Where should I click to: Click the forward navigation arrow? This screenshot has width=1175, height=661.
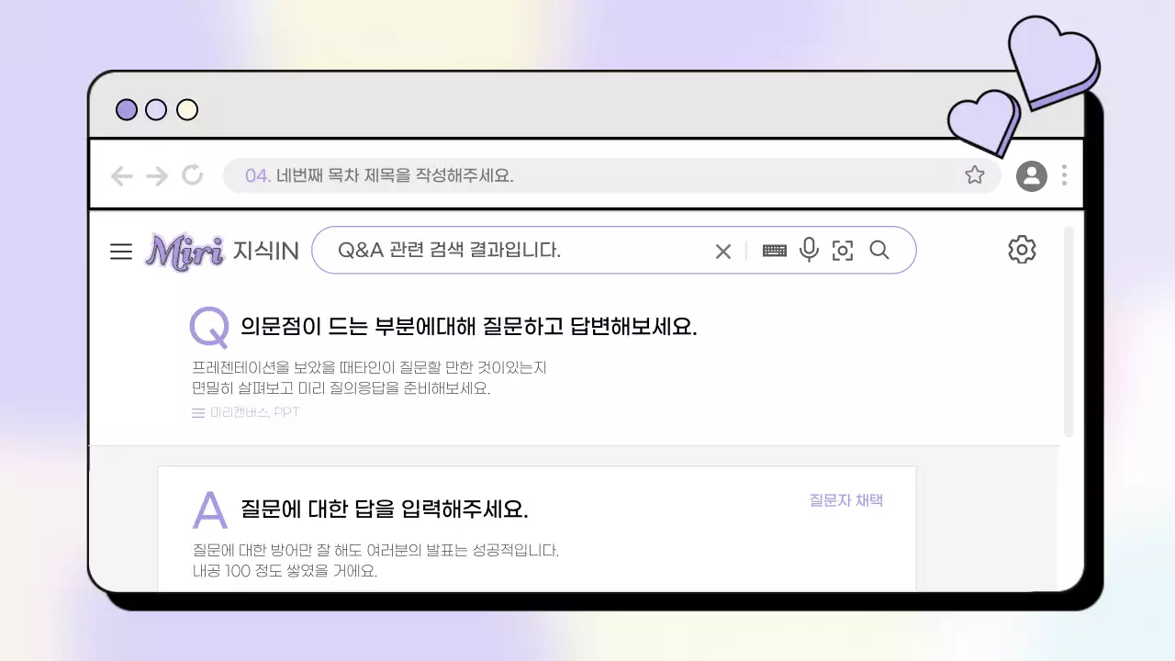156,175
